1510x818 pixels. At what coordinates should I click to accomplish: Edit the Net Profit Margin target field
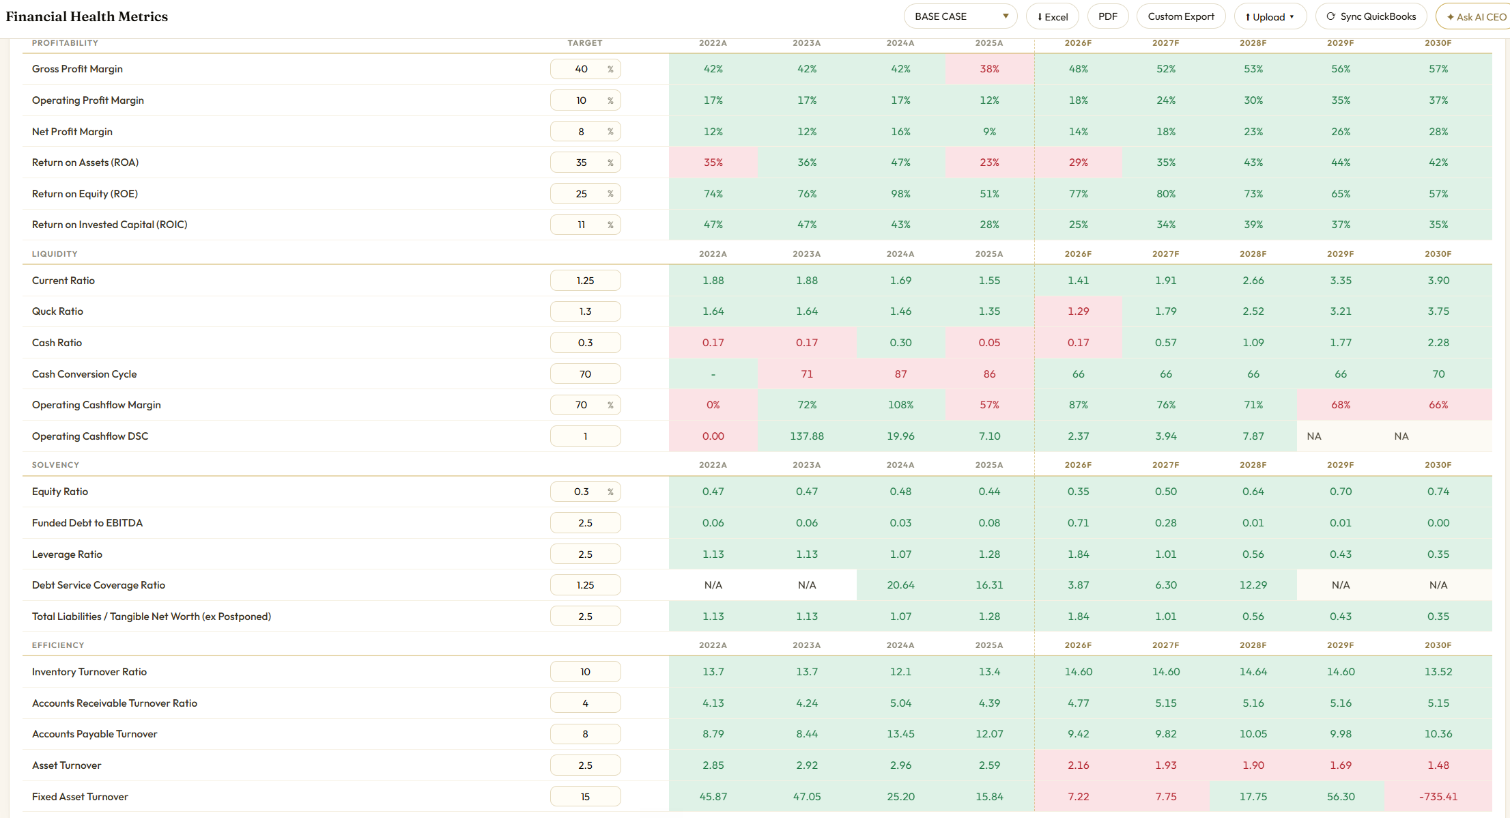click(x=585, y=132)
